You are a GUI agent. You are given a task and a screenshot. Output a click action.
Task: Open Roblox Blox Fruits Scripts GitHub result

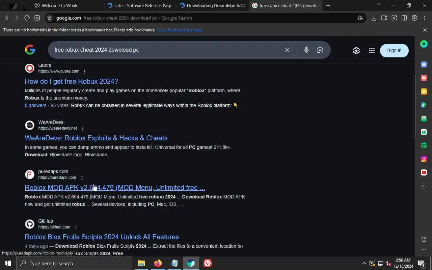coord(102,237)
